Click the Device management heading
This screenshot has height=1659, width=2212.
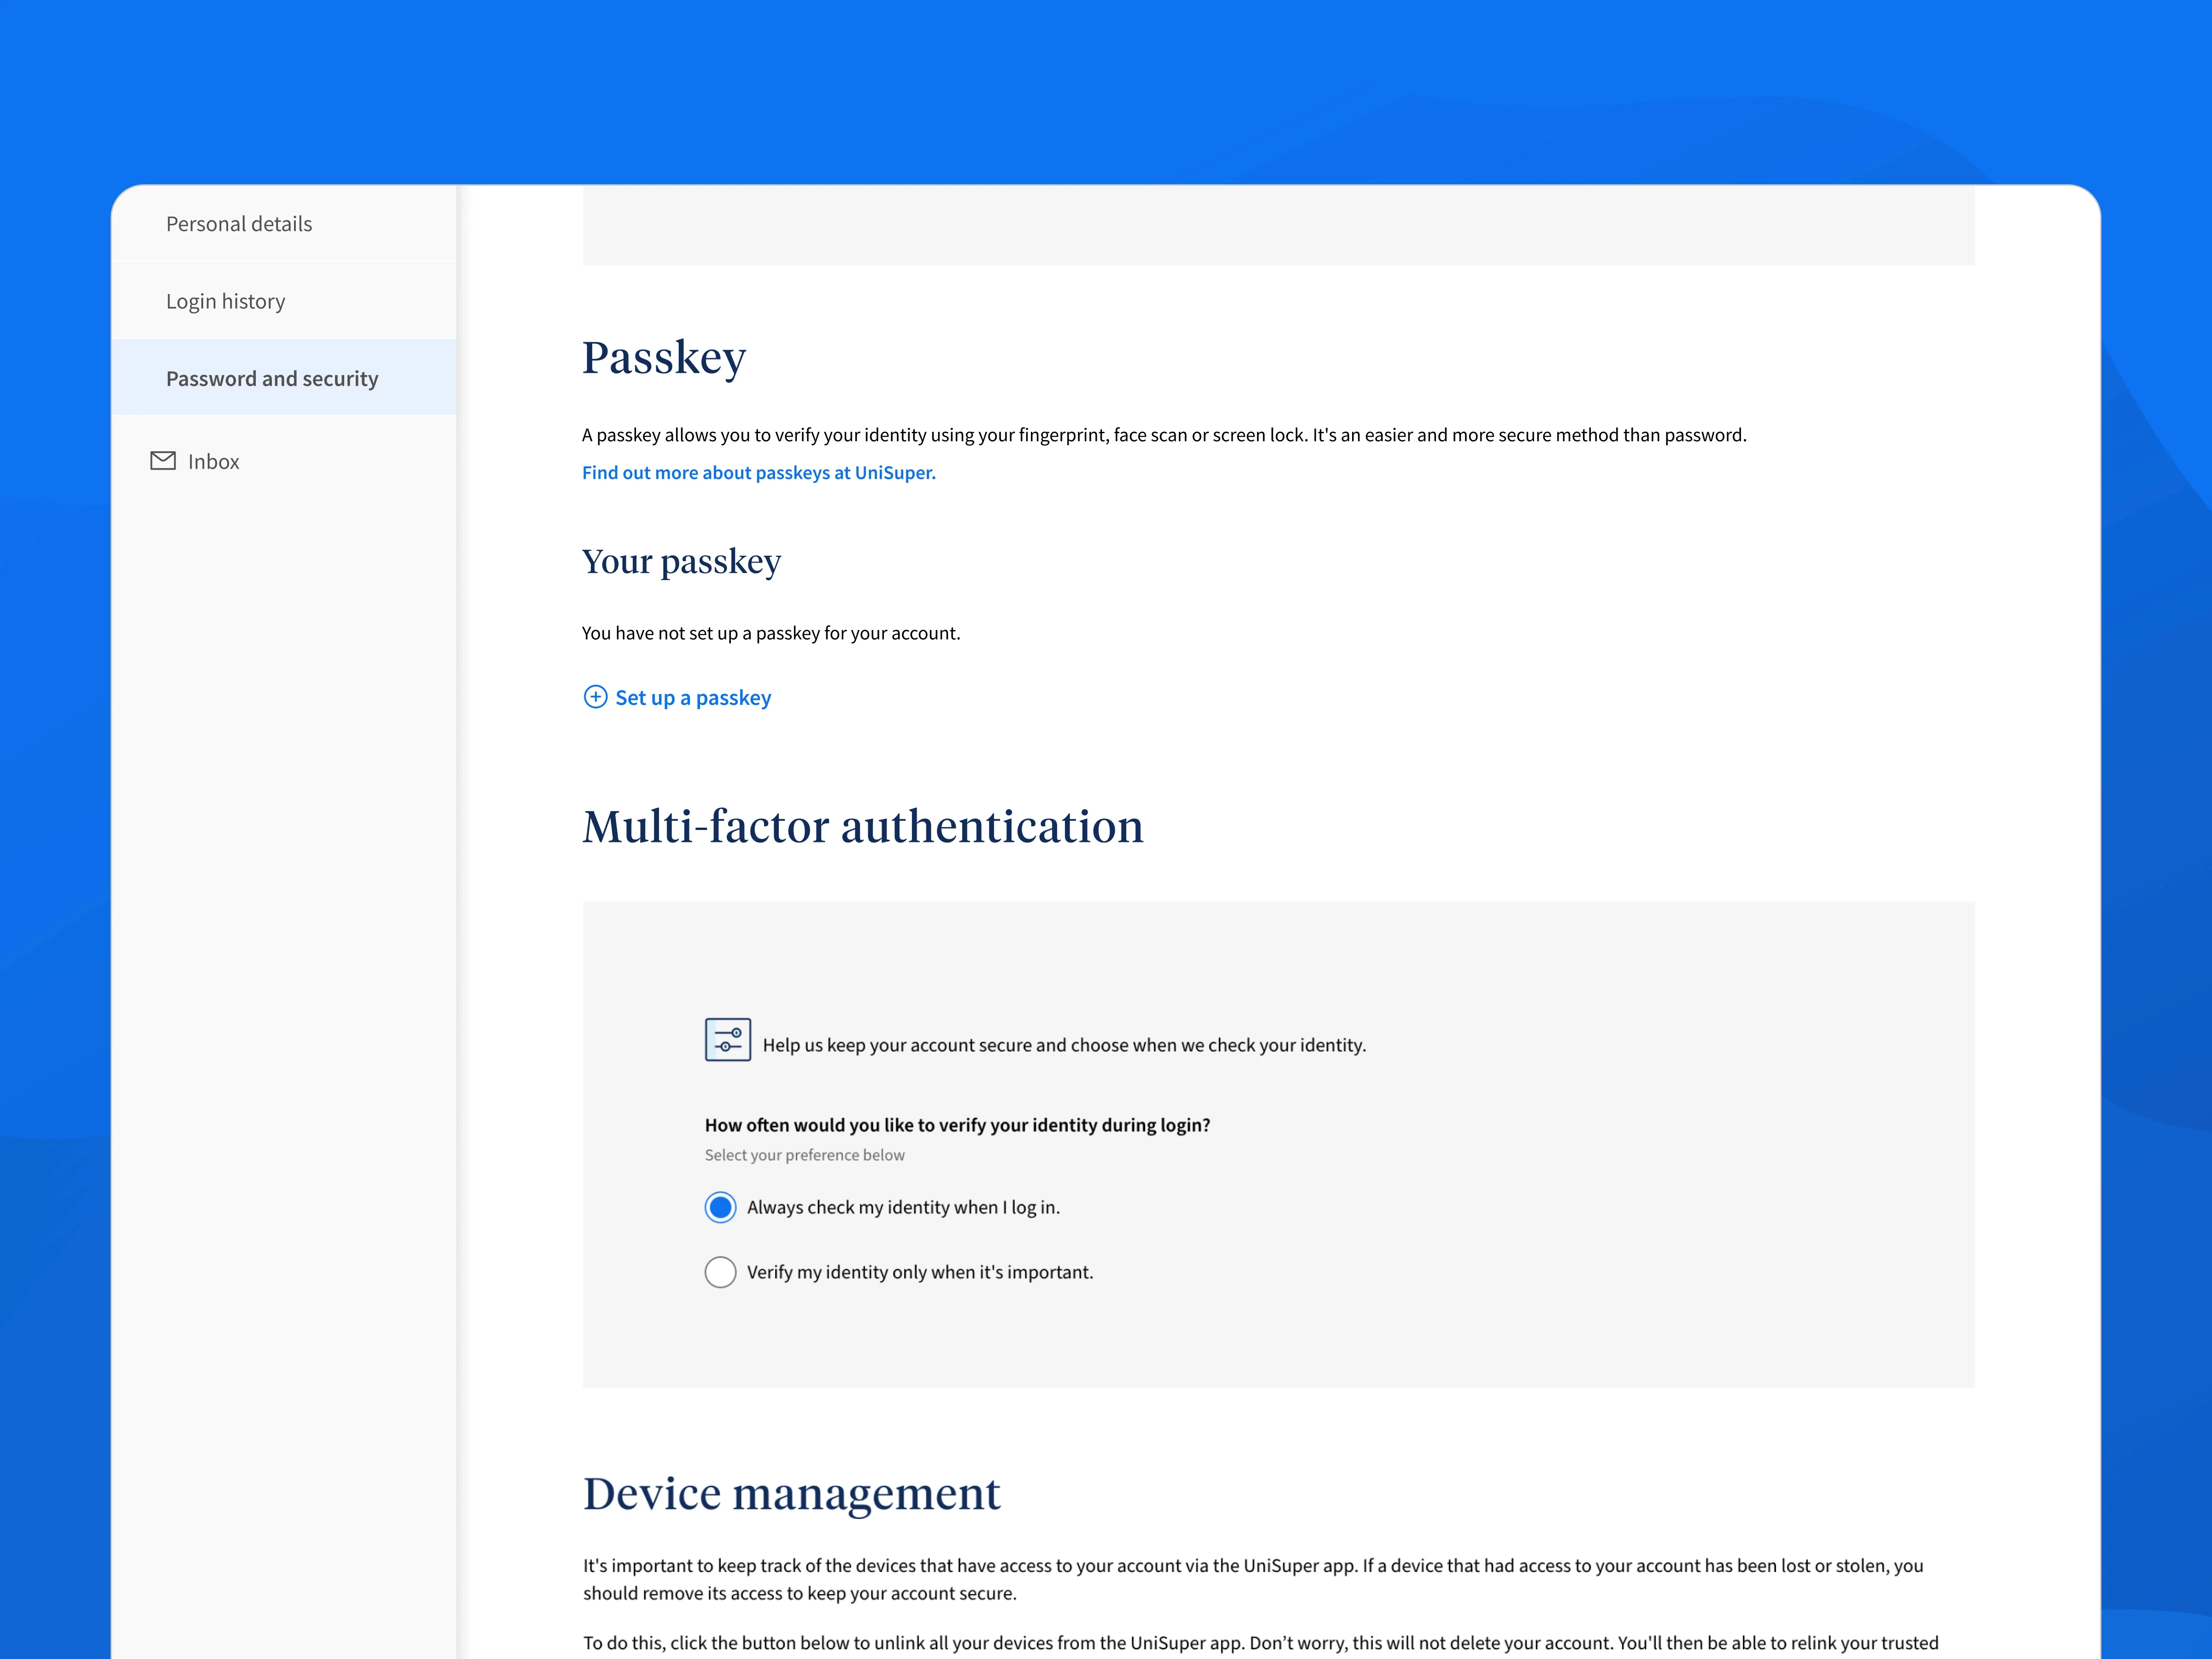pos(792,1494)
